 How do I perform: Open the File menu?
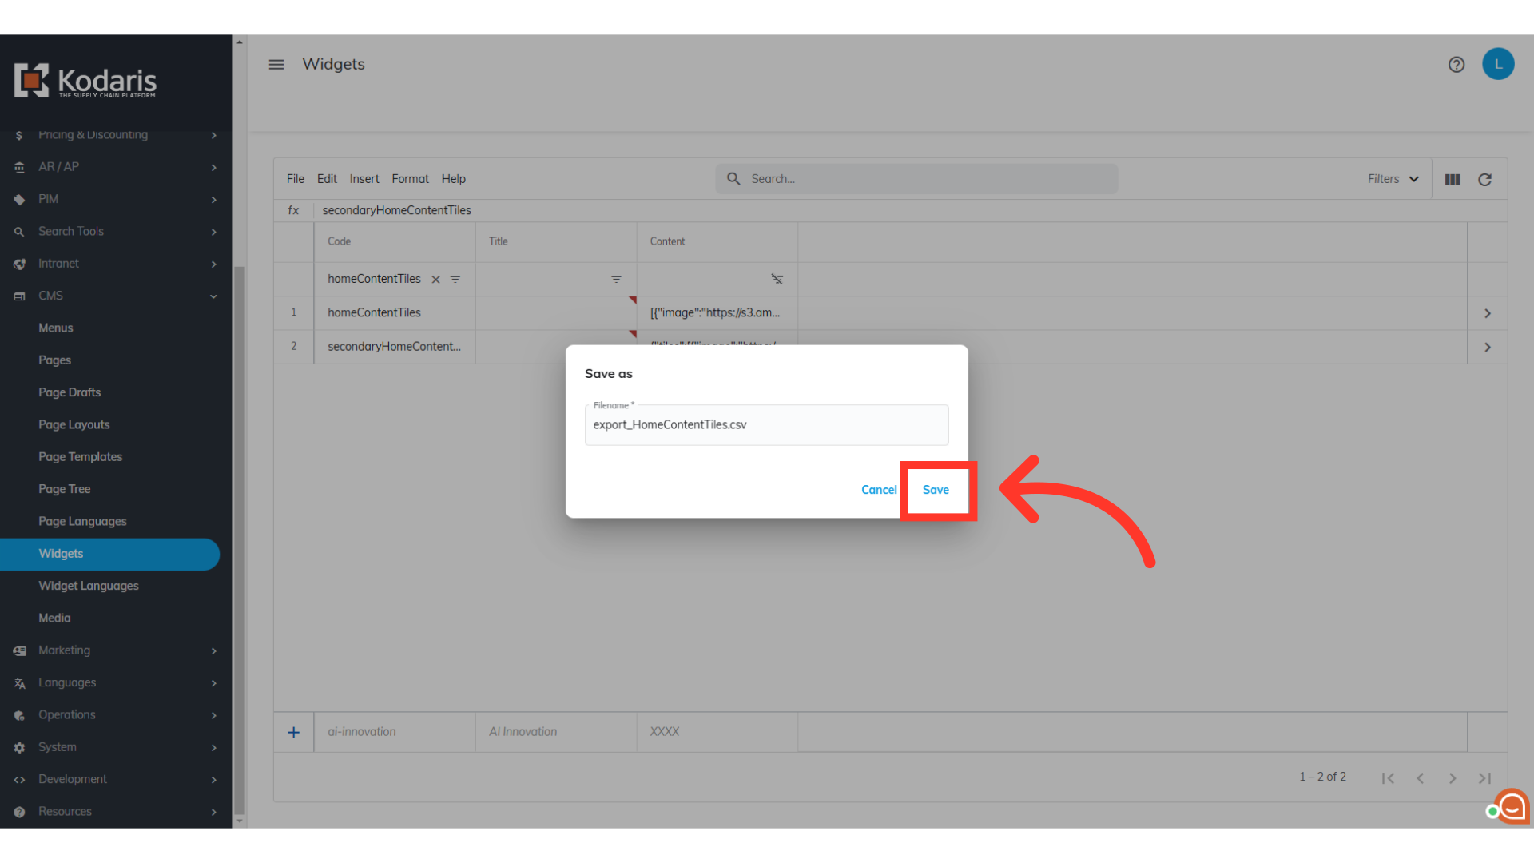[295, 179]
